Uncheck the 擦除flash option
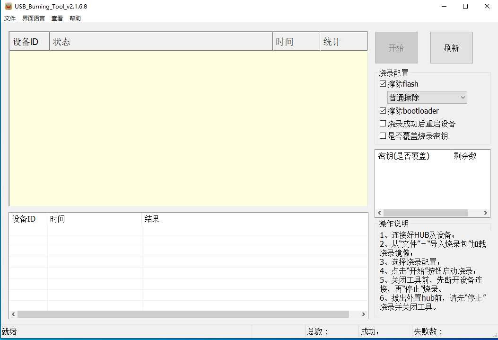Viewport: 498px width, 340px height. [x=383, y=83]
